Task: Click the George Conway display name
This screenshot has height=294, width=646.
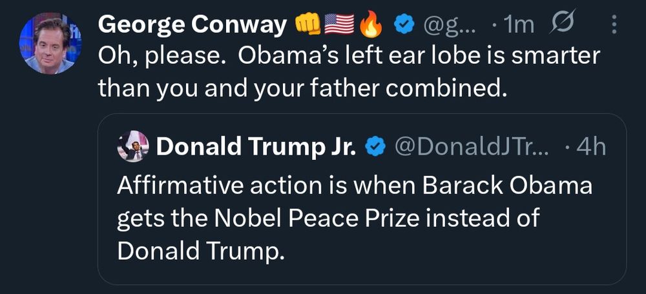Action: pyautogui.click(x=193, y=26)
